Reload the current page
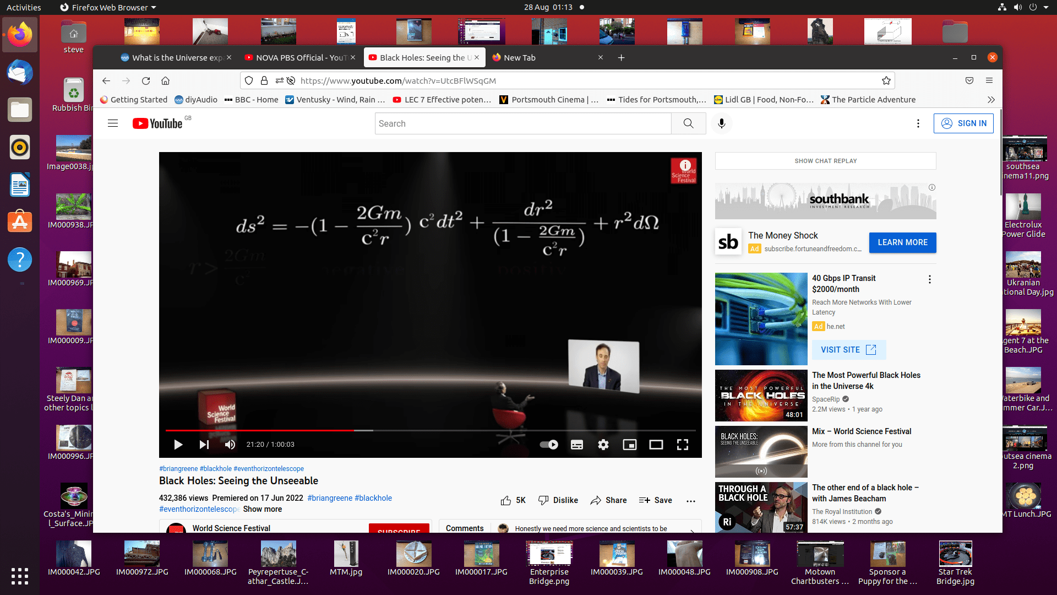Image resolution: width=1057 pixels, height=595 pixels. (x=146, y=81)
